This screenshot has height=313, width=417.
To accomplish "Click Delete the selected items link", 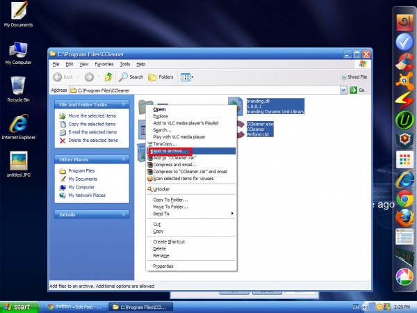I will (x=93, y=141).
